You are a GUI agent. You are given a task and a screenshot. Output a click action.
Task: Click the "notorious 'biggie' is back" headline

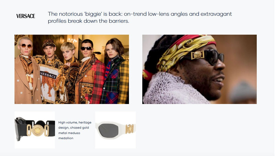[140, 14]
